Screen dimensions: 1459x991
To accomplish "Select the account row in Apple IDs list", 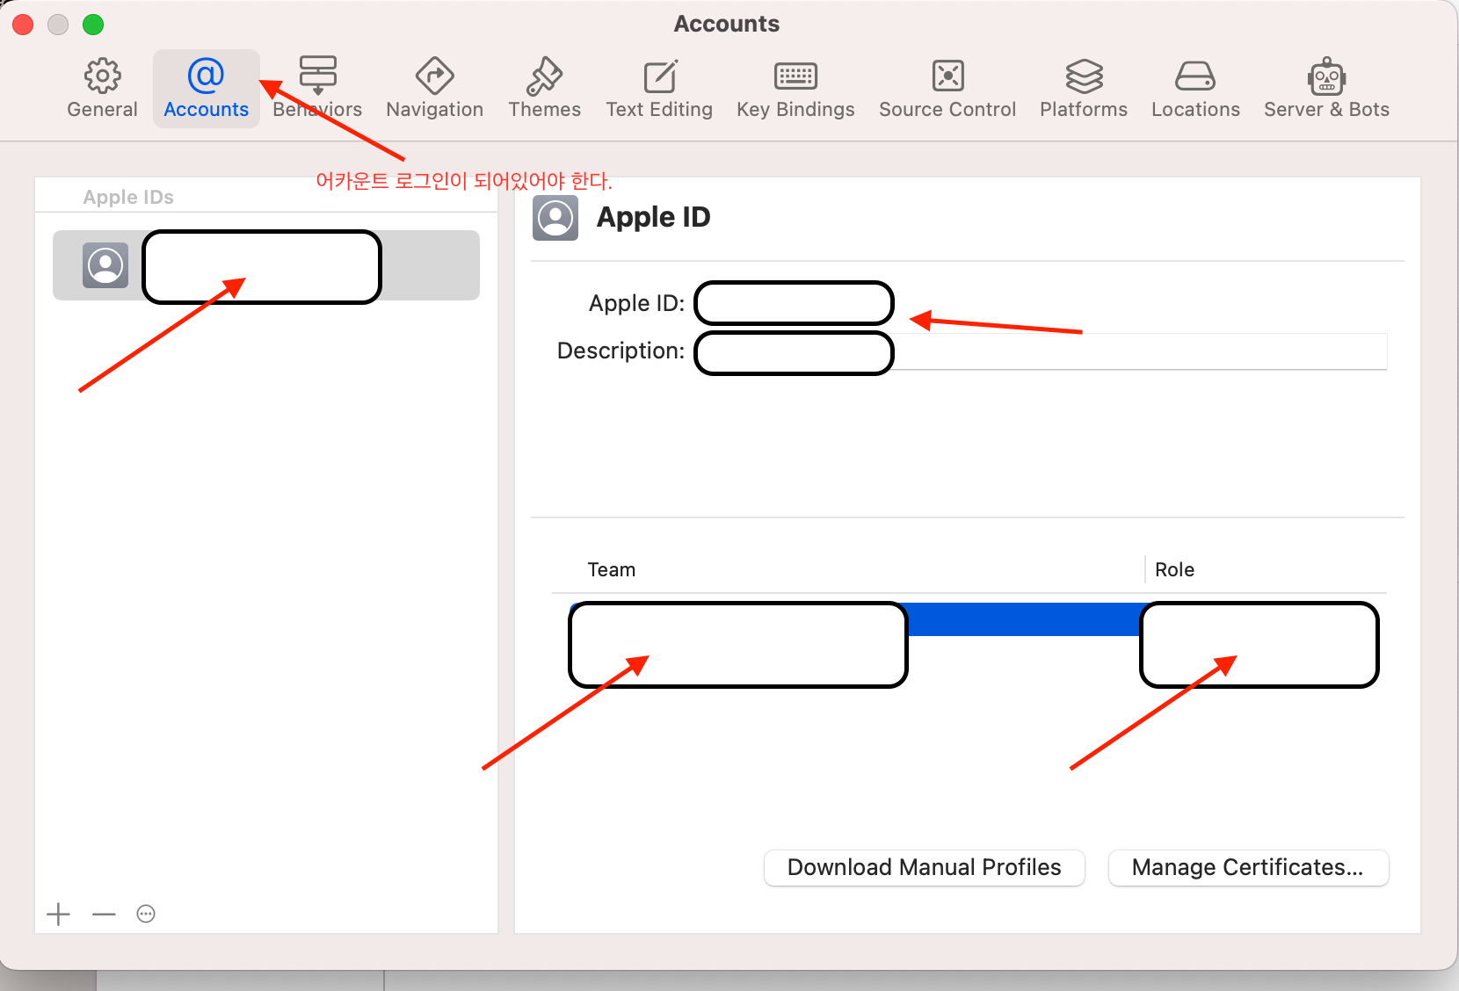I will click(266, 265).
